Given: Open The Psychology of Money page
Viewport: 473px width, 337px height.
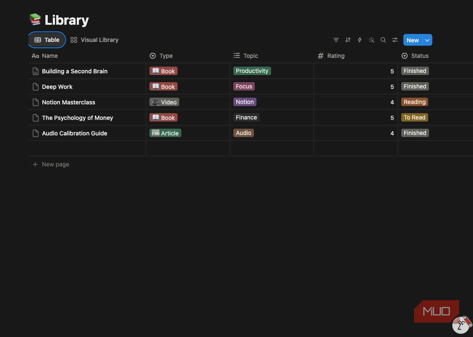Looking at the screenshot, I should 77,118.
